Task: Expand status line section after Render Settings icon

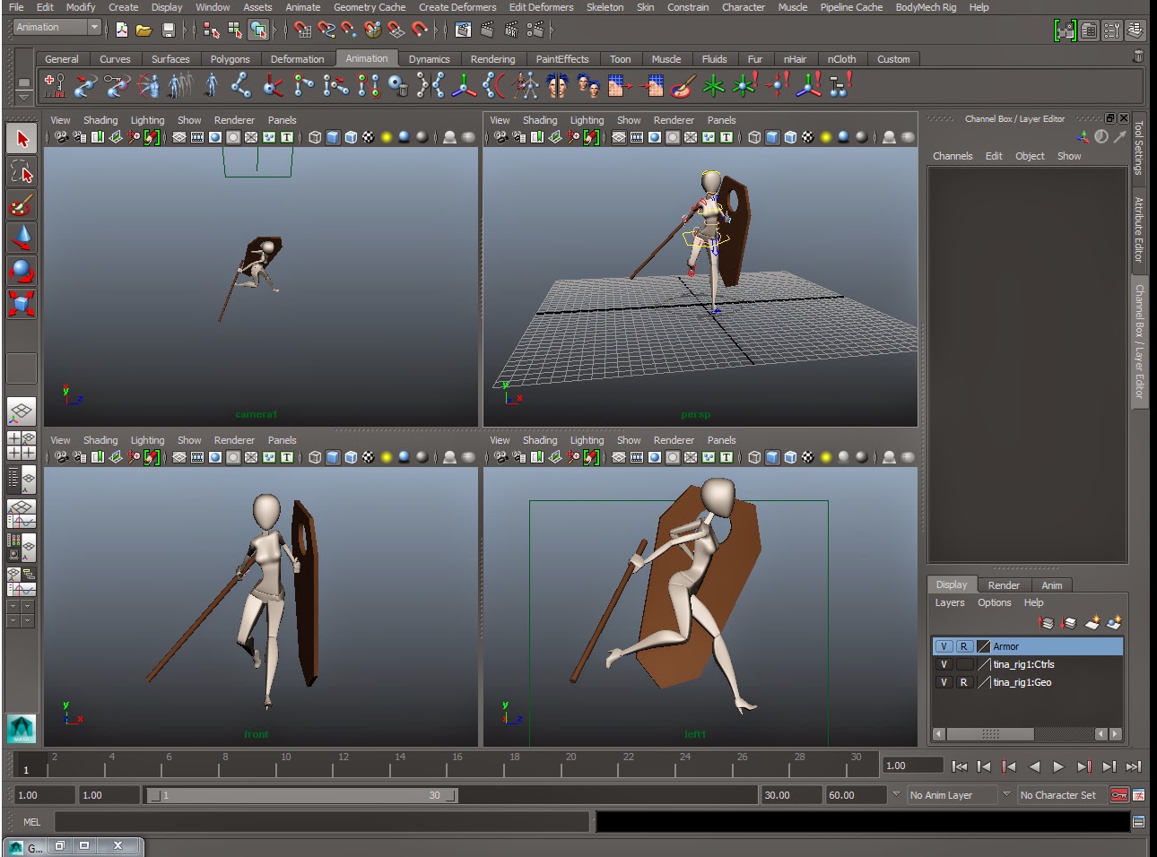Action: [552, 30]
